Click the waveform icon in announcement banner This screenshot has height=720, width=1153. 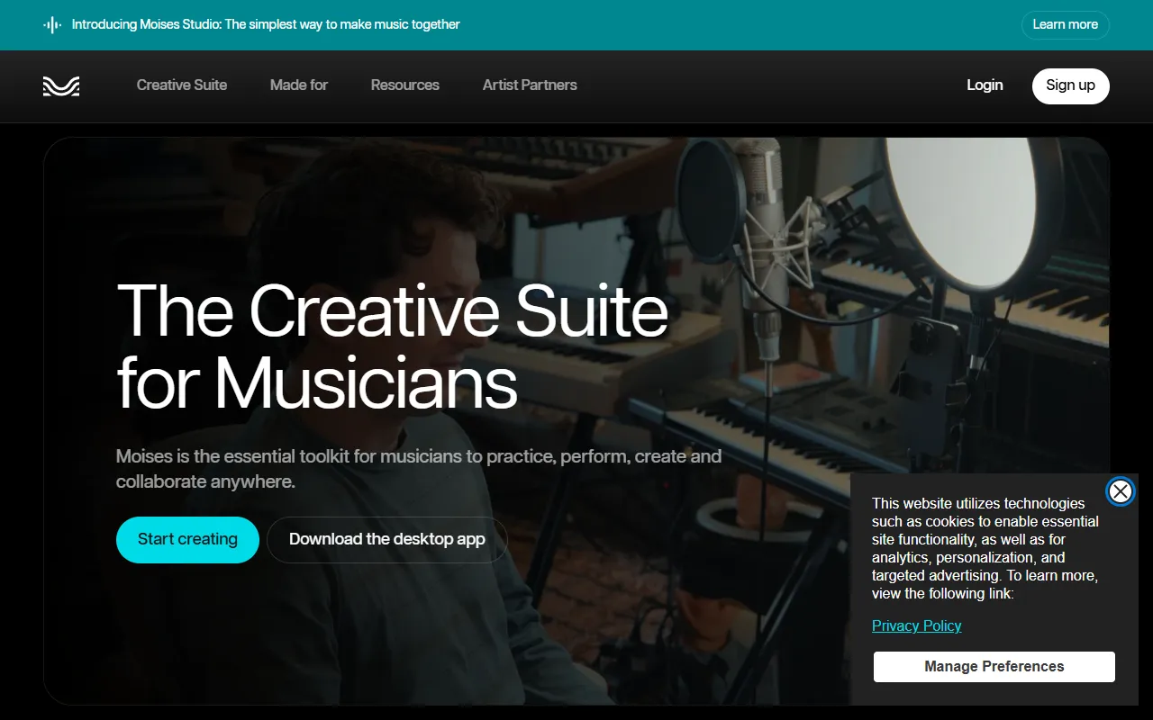(52, 24)
